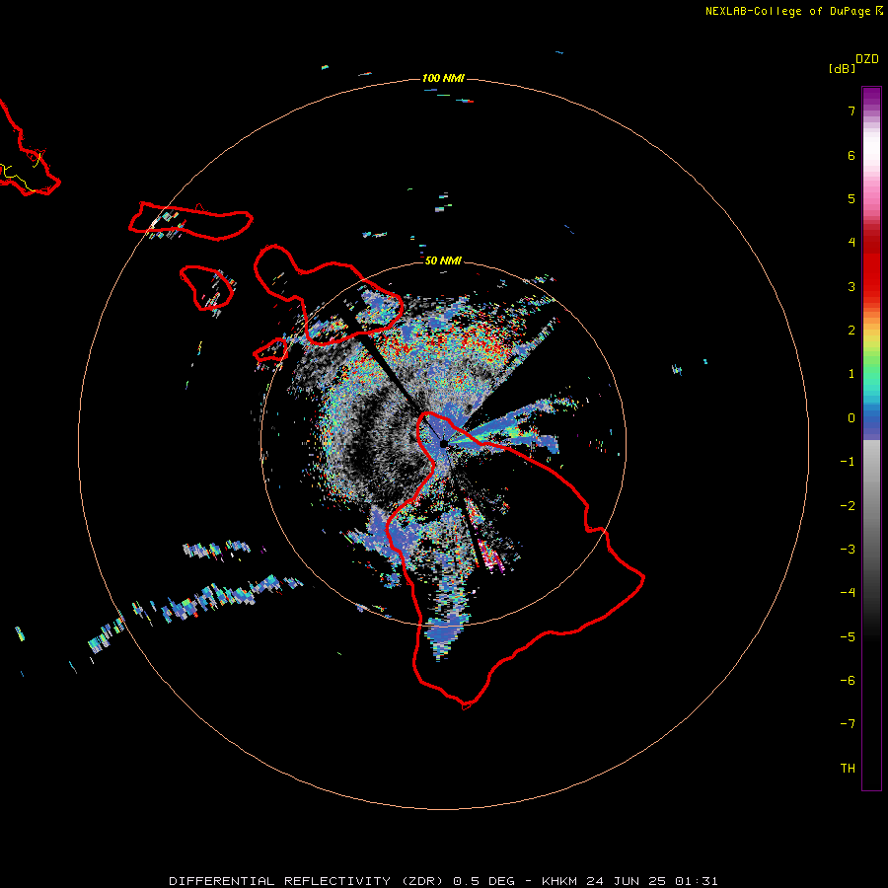The image size is (888, 888).
Task: Click the 5 value on the color scale
Action: (851, 198)
